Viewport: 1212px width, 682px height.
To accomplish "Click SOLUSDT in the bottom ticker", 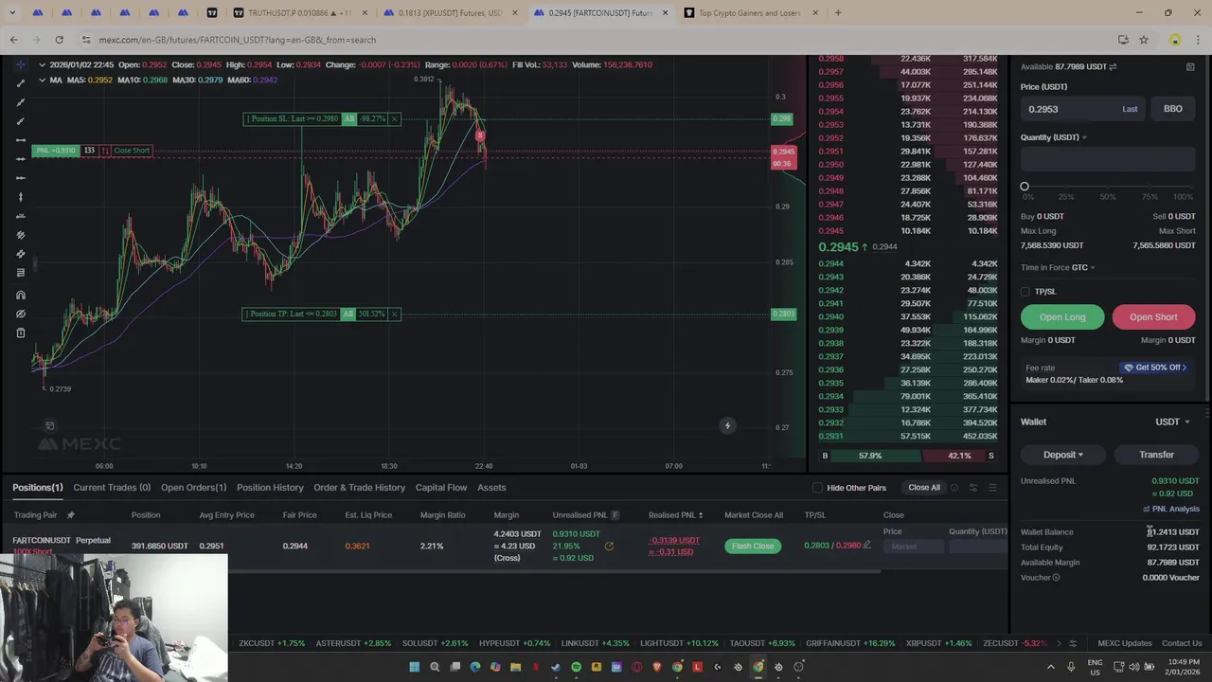I will click(436, 643).
